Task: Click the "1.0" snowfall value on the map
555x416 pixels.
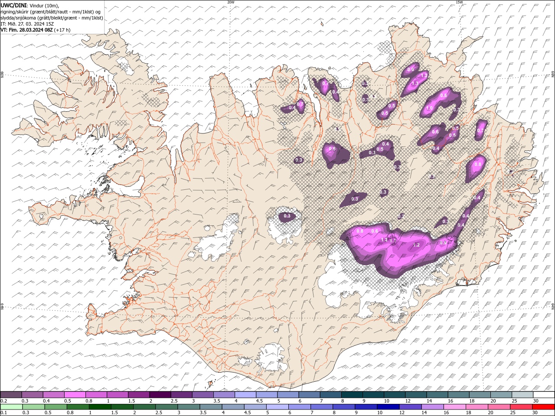Action: tap(429, 108)
